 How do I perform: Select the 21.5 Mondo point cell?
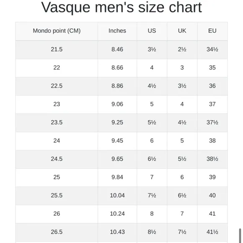(57, 49)
